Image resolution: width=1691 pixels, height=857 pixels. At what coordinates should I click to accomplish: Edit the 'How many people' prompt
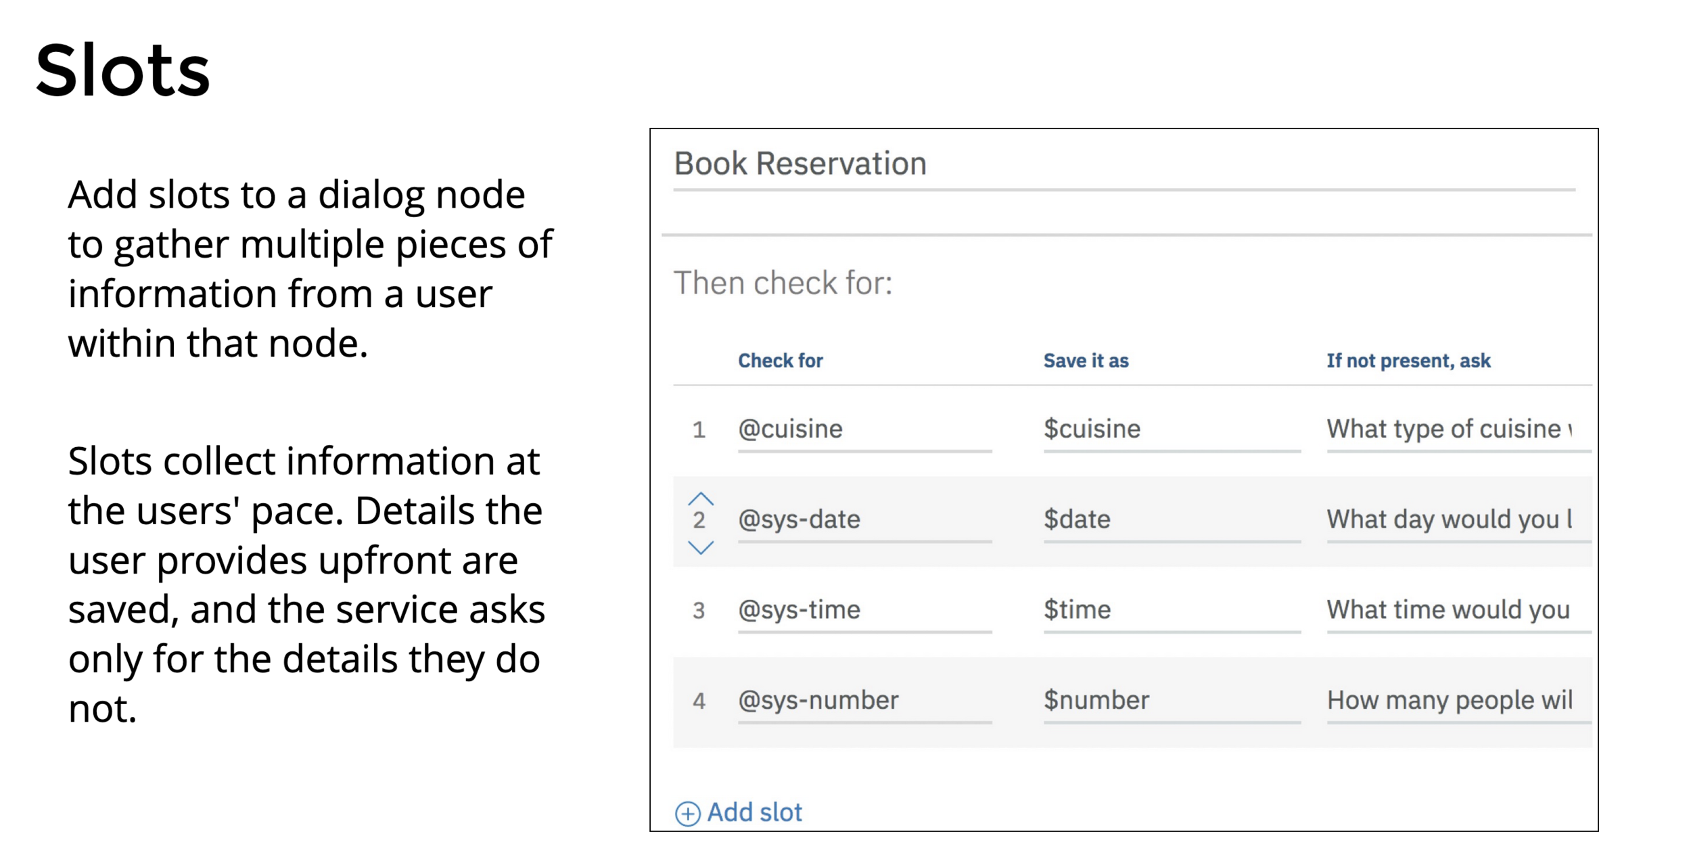(1449, 701)
